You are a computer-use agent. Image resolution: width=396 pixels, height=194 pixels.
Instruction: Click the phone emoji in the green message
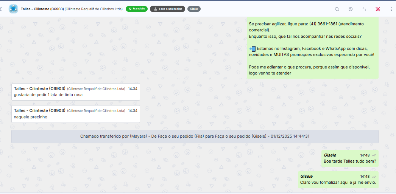click(x=253, y=48)
